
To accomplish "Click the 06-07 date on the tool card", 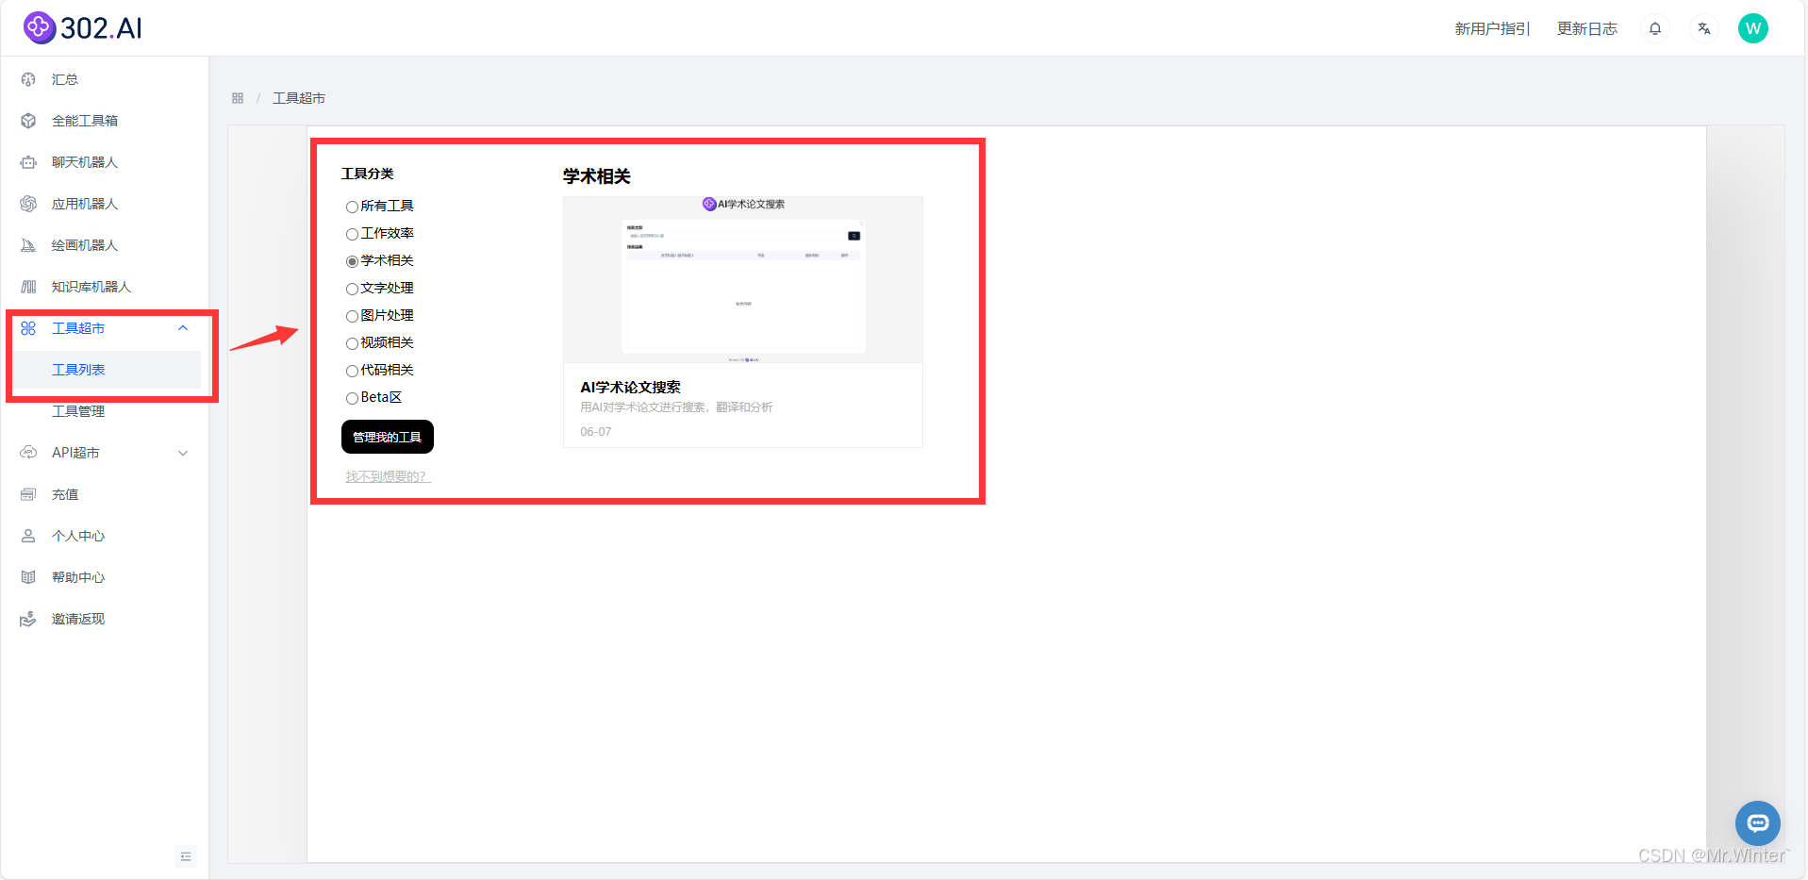I will [x=596, y=432].
